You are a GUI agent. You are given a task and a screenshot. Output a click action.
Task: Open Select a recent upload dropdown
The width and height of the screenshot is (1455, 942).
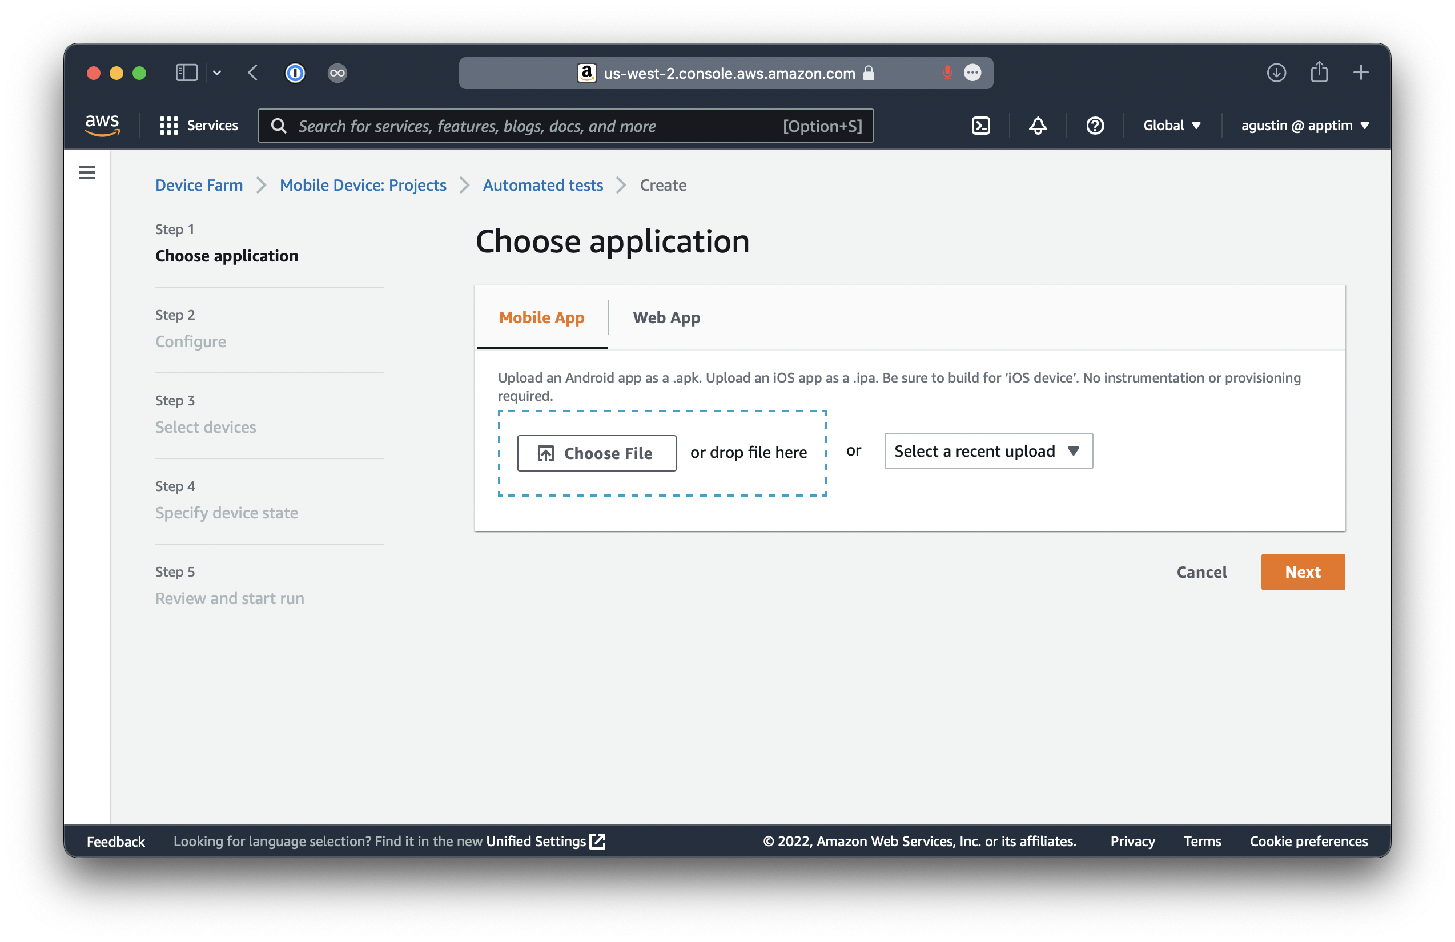[988, 451]
